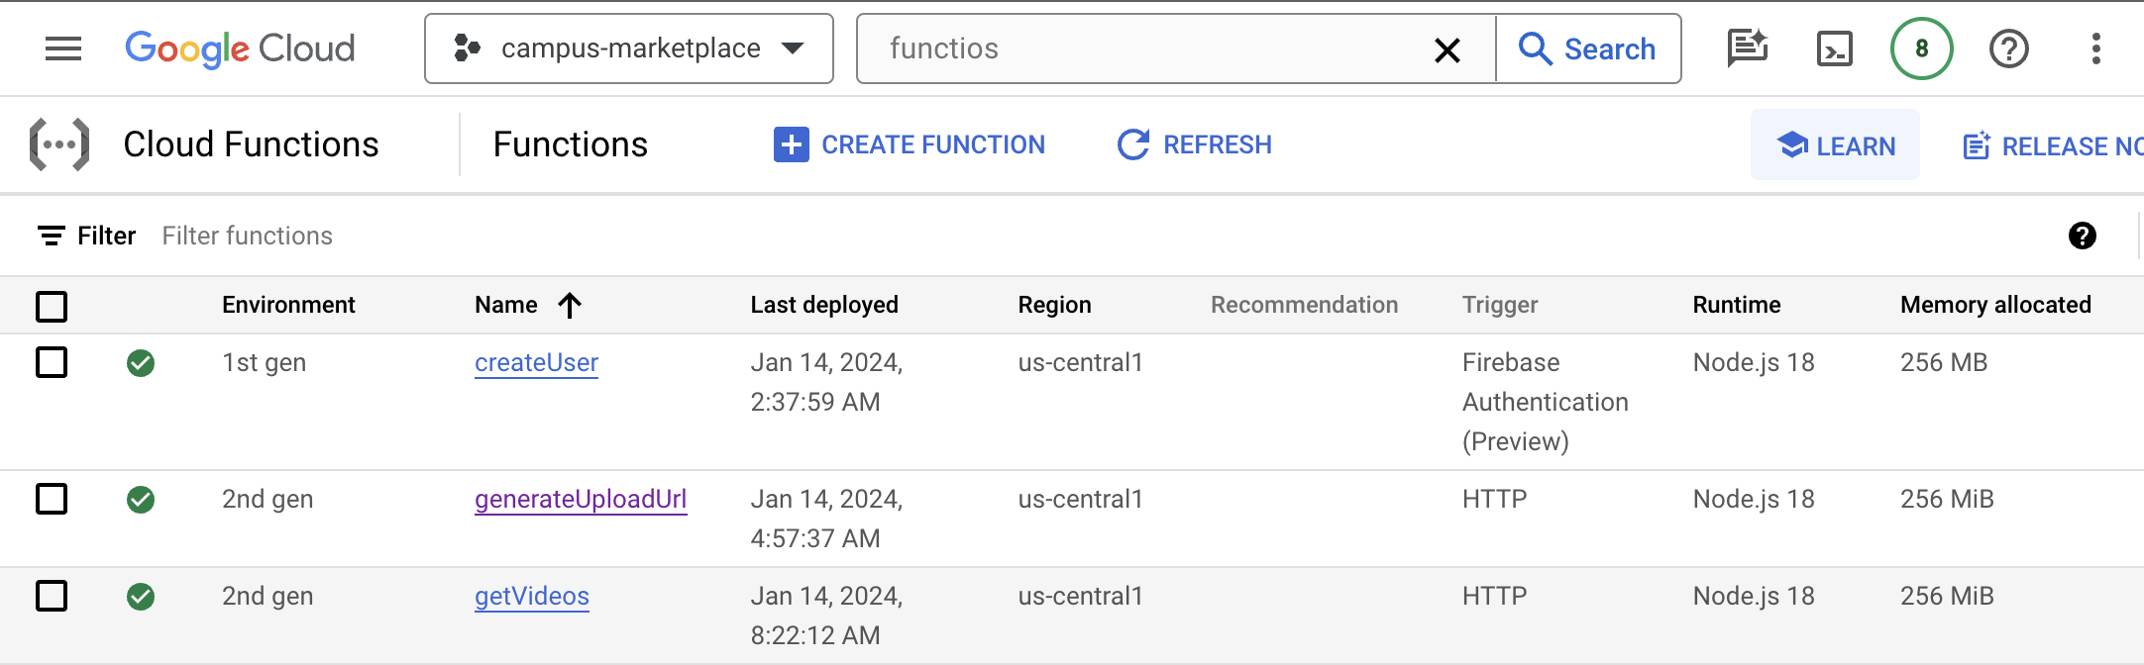
Task: Open the main navigation hamburger menu
Action: click(x=63, y=48)
